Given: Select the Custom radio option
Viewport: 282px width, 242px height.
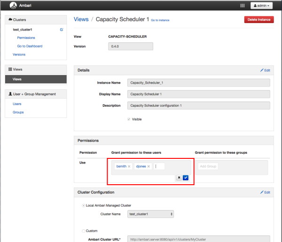Looking at the screenshot, I should click(x=84, y=231).
